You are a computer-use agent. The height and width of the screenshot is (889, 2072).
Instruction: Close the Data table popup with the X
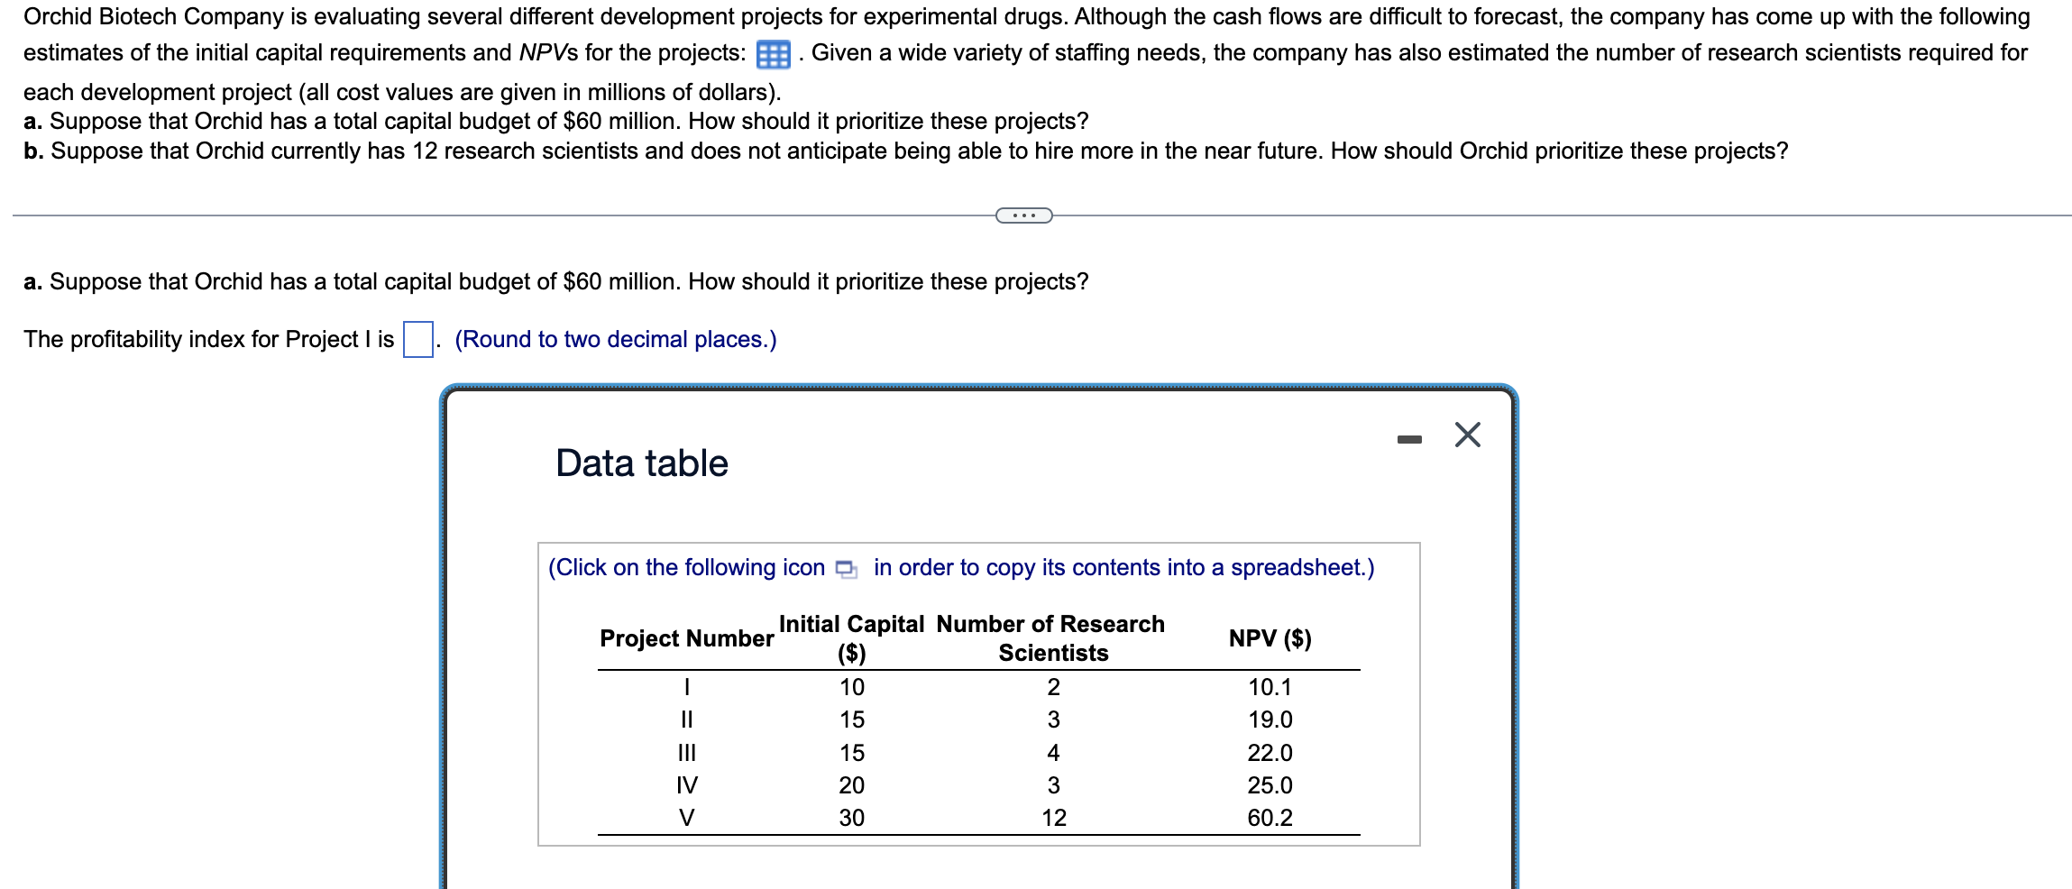pyautogui.click(x=1468, y=435)
